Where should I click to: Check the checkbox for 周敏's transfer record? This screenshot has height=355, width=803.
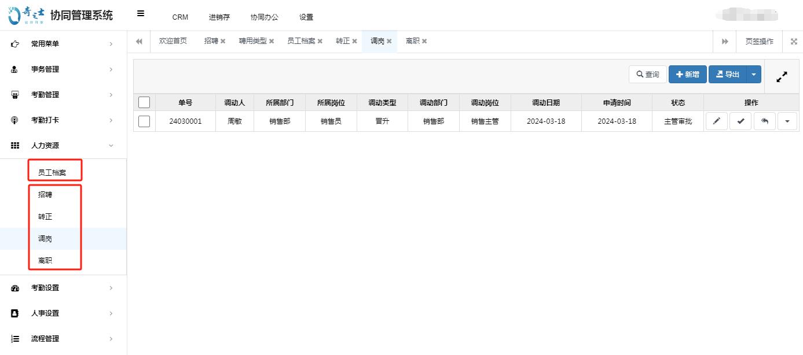pyautogui.click(x=144, y=121)
